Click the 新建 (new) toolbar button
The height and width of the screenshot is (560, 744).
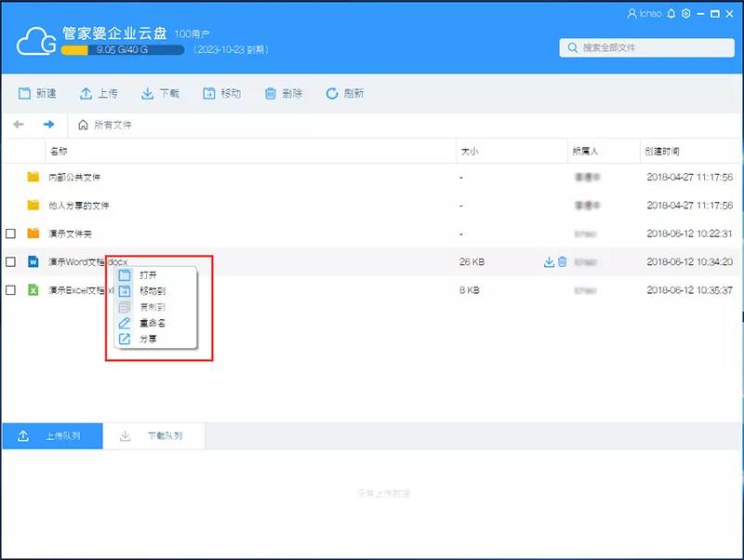point(37,94)
